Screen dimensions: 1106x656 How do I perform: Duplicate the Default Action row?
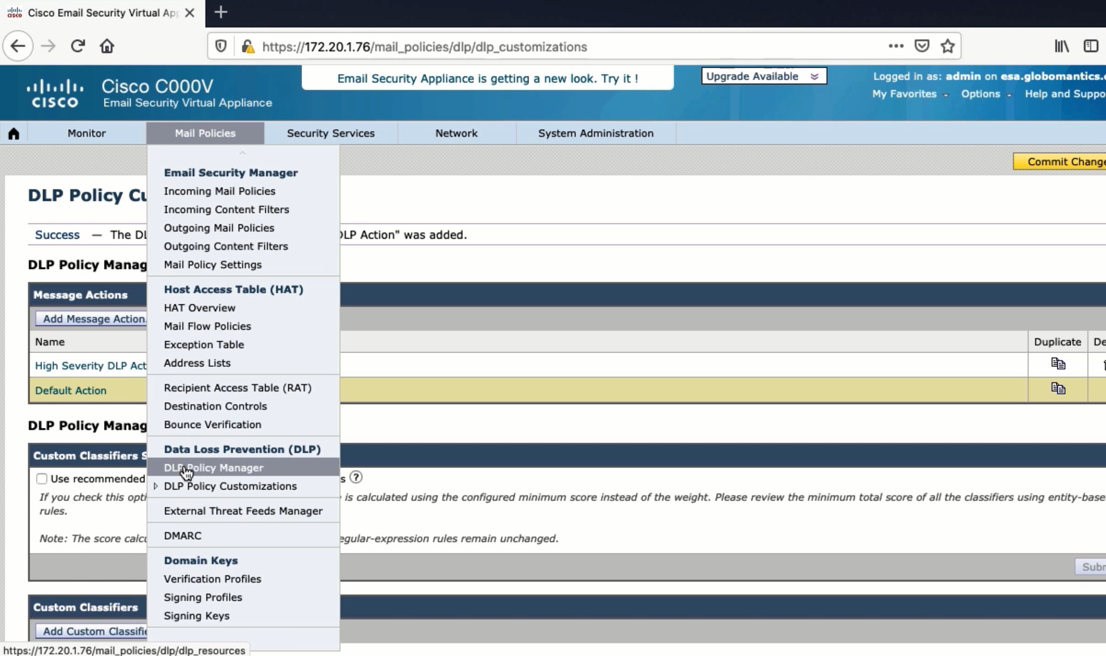1058,388
